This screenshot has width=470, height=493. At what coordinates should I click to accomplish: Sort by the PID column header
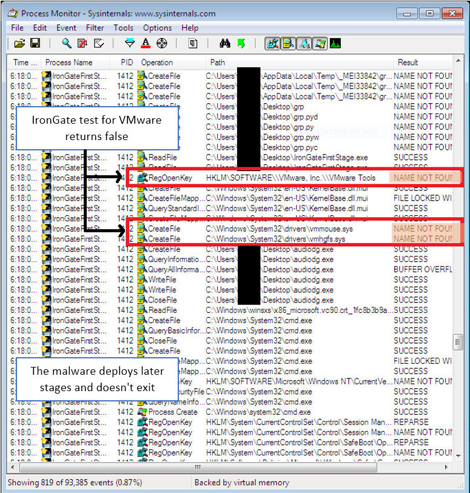(123, 62)
